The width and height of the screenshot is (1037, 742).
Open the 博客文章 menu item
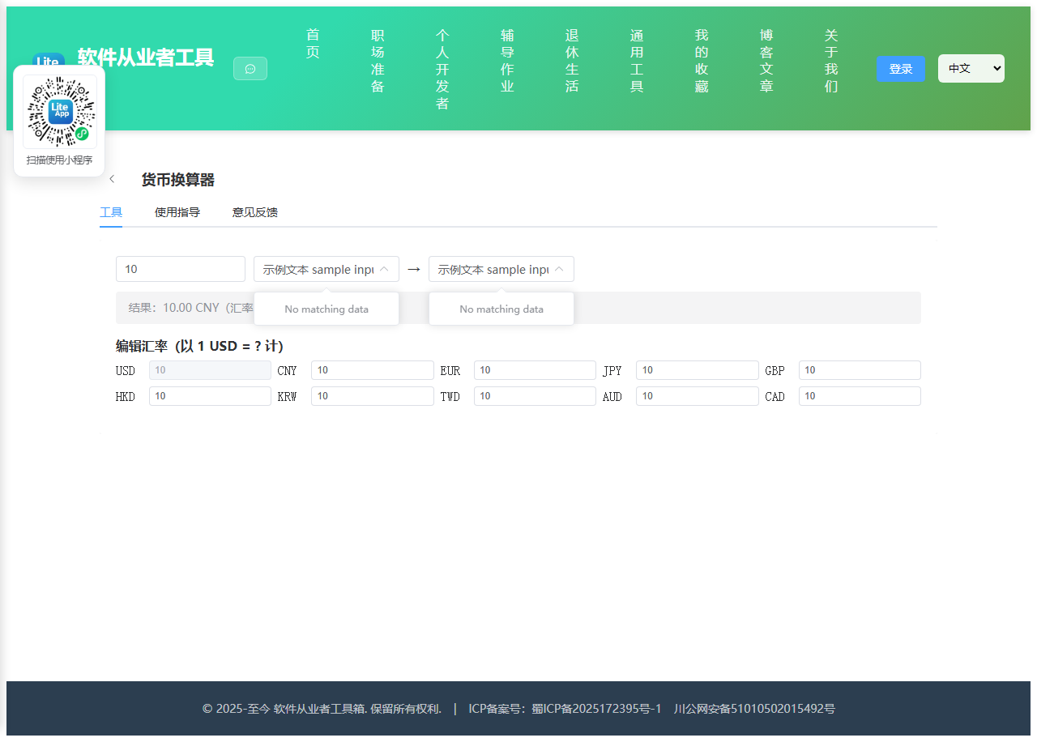[766, 61]
